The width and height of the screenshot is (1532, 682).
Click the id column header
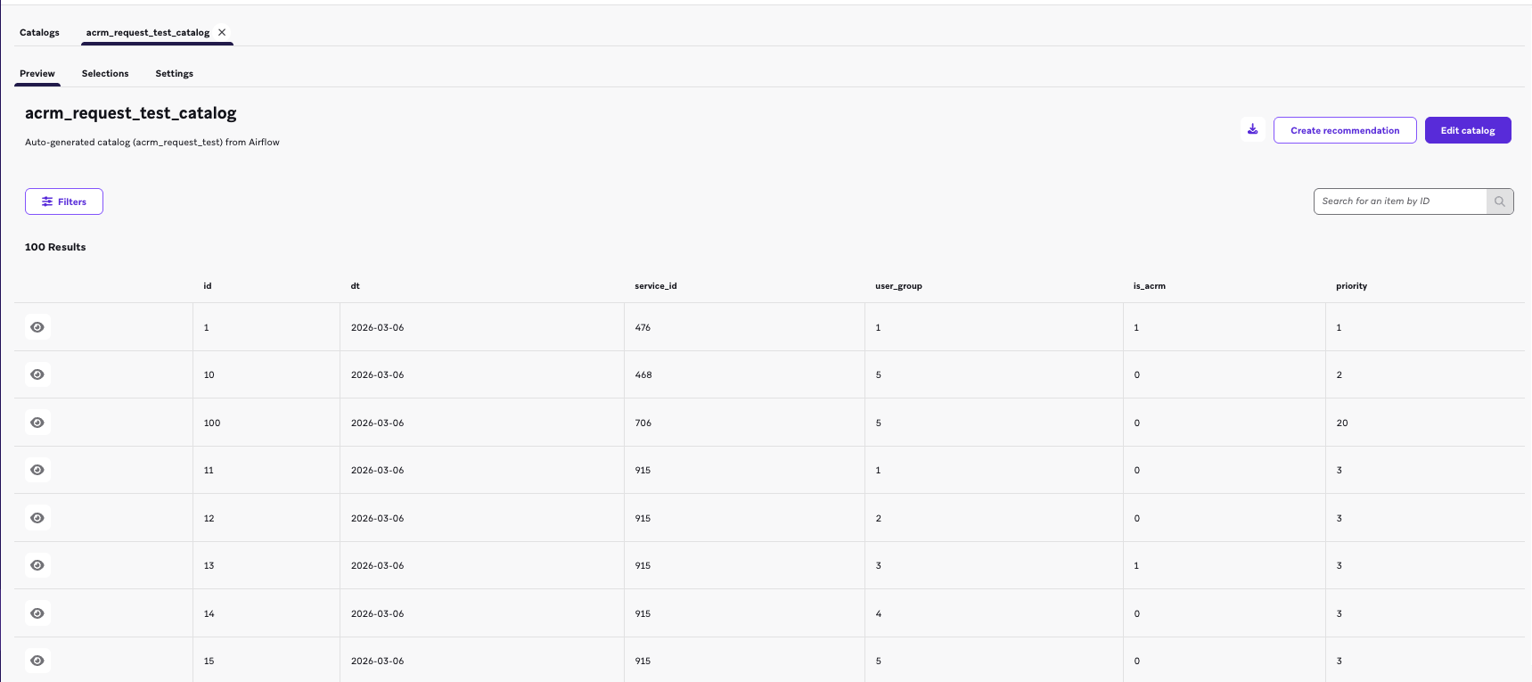pos(208,286)
